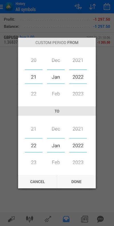Confirm the period with DONE
The width and height of the screenshot is (114, 226).
[76, 182]
